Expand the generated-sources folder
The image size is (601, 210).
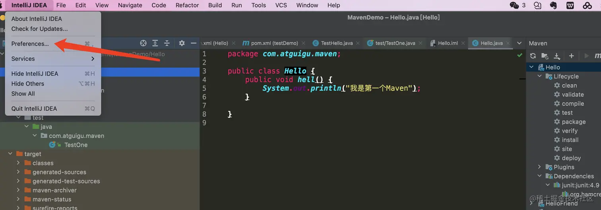tap(18, 172)
